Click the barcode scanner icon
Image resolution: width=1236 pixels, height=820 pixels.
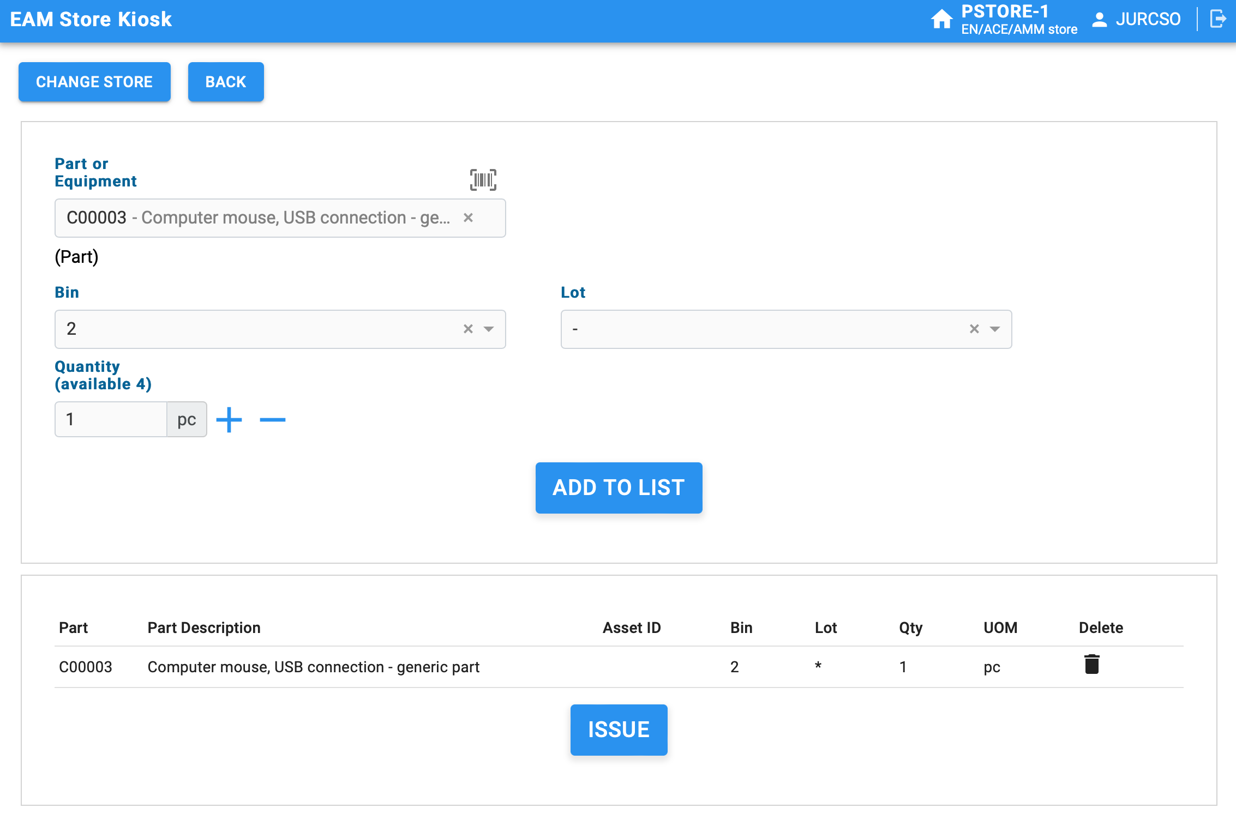coord(483,180)
